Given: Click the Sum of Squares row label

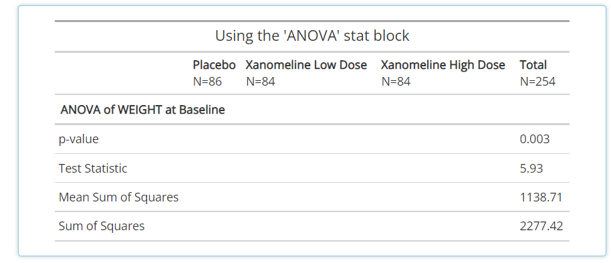Looking at the screenshot, I should pos(102,226).
